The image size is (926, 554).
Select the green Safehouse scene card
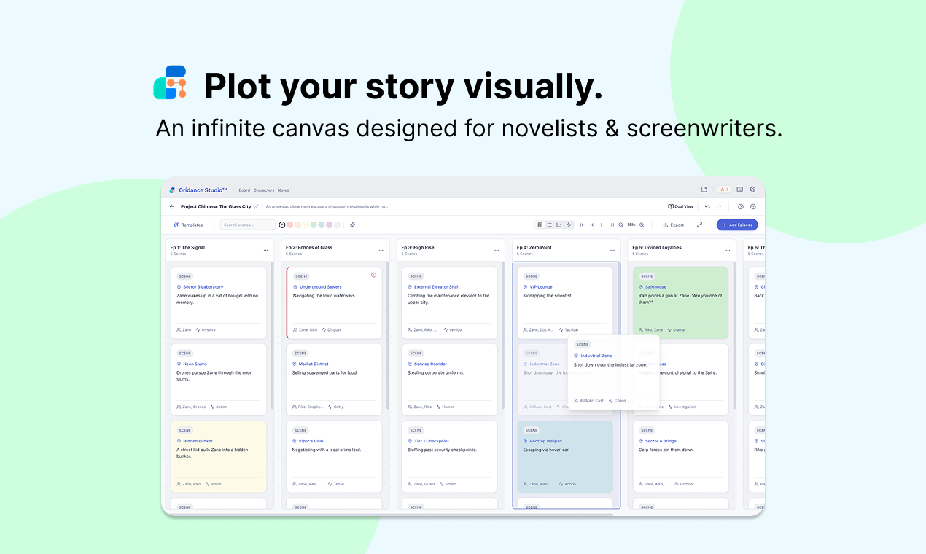[680, 303]
